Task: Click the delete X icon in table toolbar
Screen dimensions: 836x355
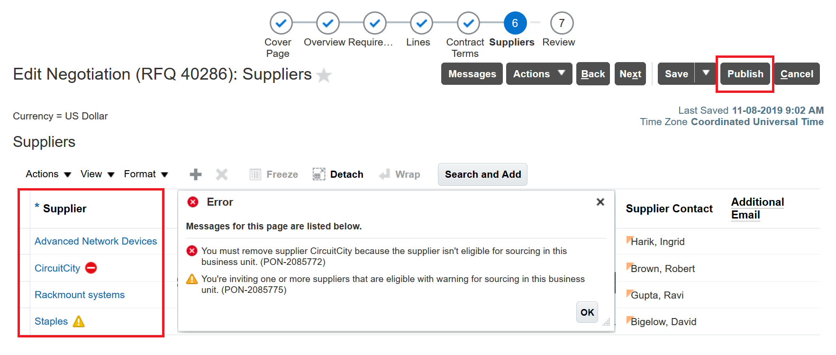Action: 221,174
